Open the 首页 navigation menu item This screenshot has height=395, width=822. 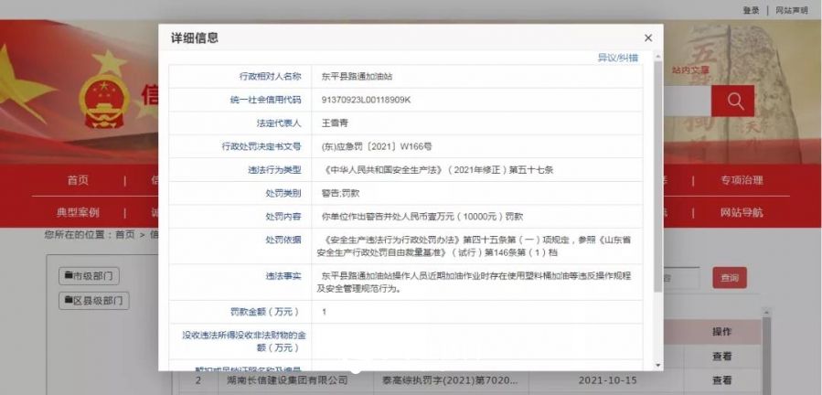(79, 180)
